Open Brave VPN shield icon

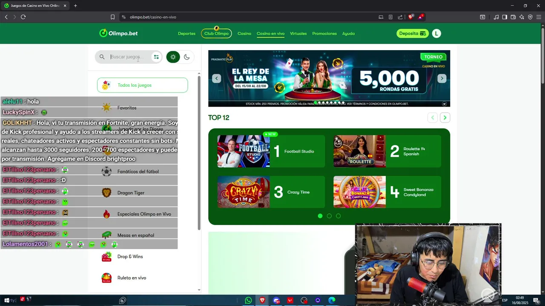(x=530, y=17)
